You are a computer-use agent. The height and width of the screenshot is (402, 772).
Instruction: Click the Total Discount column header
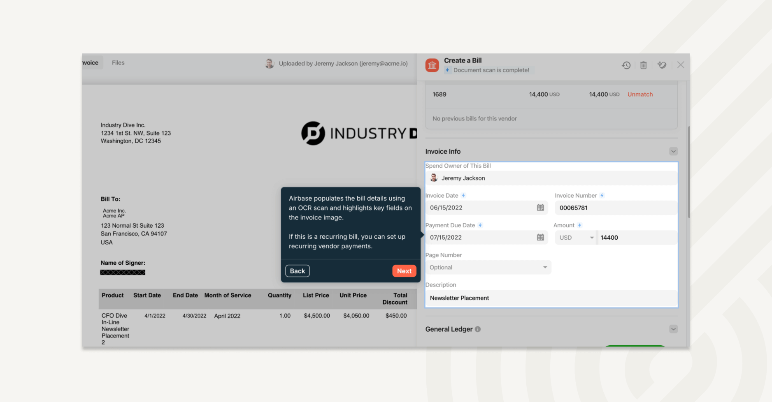[x=395, y=299]
